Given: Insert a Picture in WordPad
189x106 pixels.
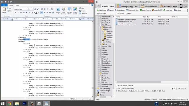Looking at the screenshot, I should coord(58,11).
